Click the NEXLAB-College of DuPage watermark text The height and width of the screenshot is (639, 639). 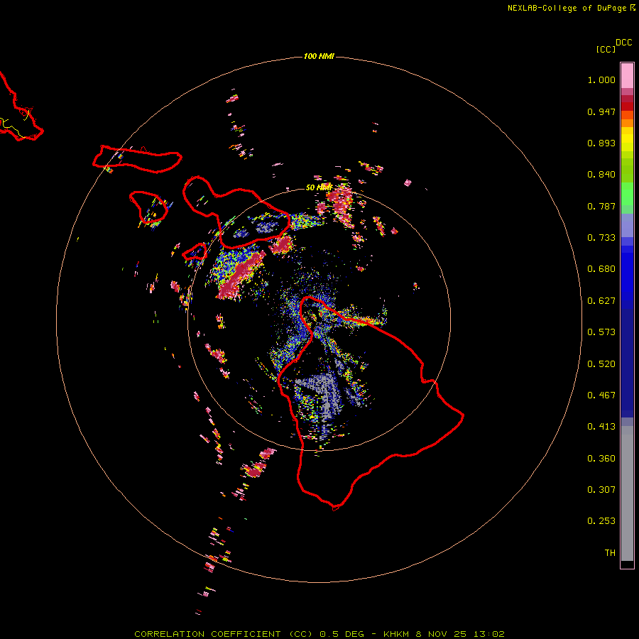567,8
